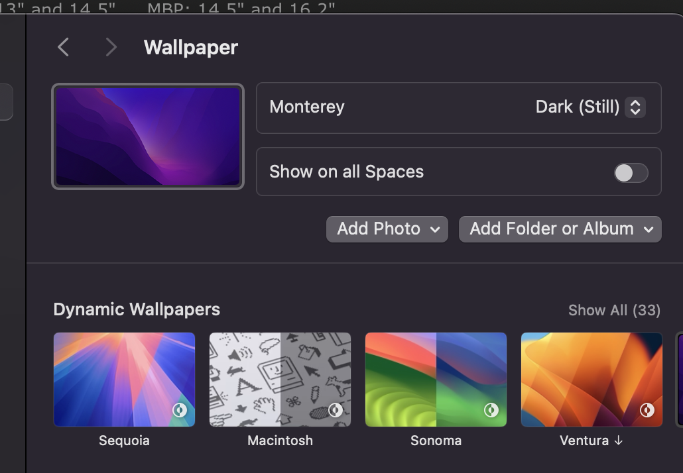683x473 pixels.
Task: Click the Sonoma label text
Action: coord(436,441)
